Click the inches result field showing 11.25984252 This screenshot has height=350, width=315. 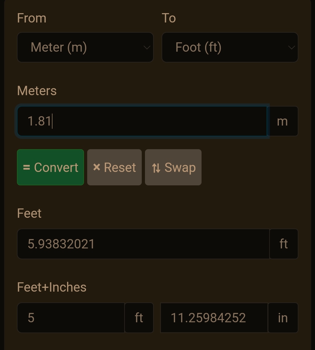[x=214, y=318]
